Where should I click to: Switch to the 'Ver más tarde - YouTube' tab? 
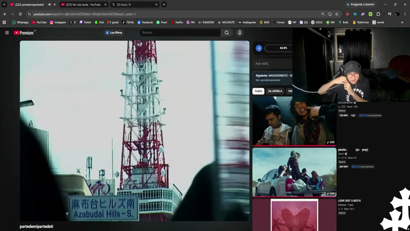tap(83, 4)
